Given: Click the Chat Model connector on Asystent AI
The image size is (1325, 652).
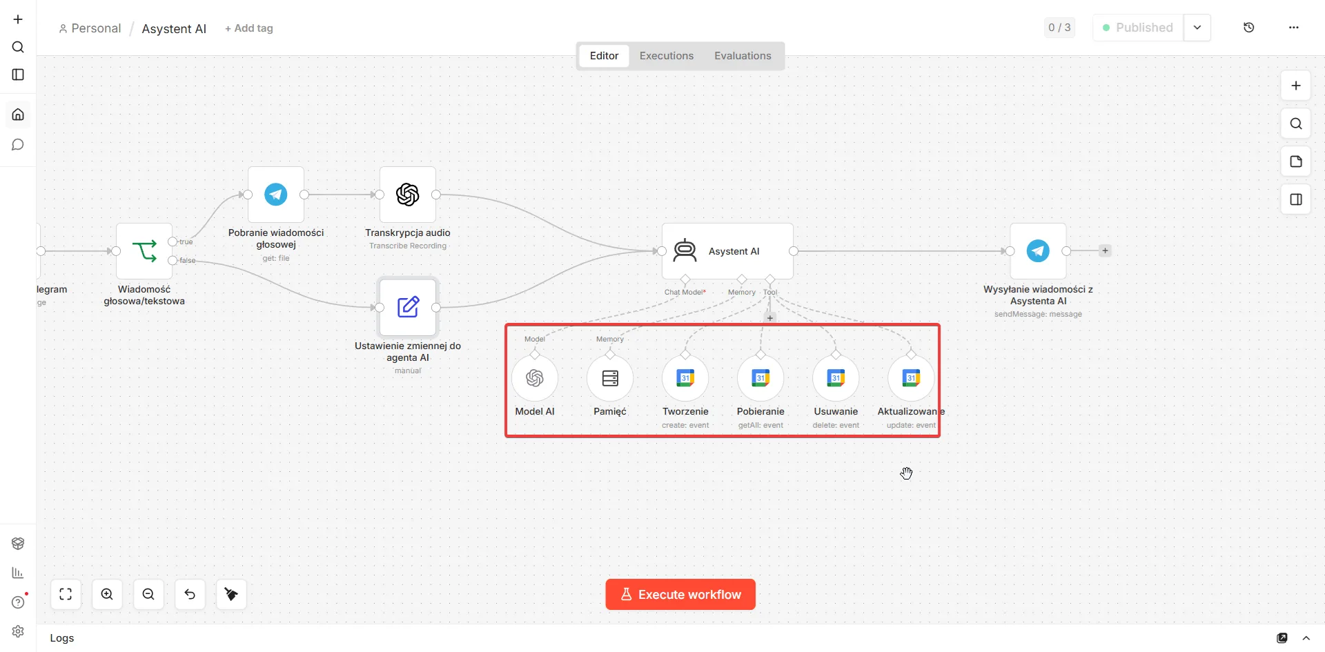Looking at the screenshot, I should [x=685, y=279].
